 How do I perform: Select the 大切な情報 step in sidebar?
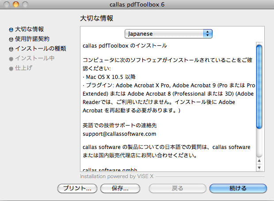29,29
